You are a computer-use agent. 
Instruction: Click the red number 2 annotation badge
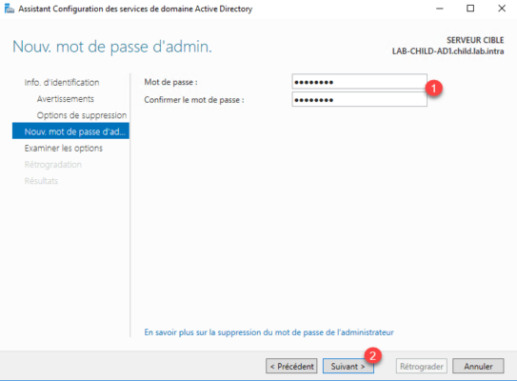(x=373, y=356)
